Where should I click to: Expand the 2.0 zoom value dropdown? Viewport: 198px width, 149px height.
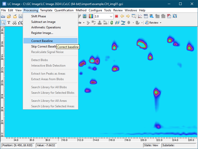[x=111, y=16]
